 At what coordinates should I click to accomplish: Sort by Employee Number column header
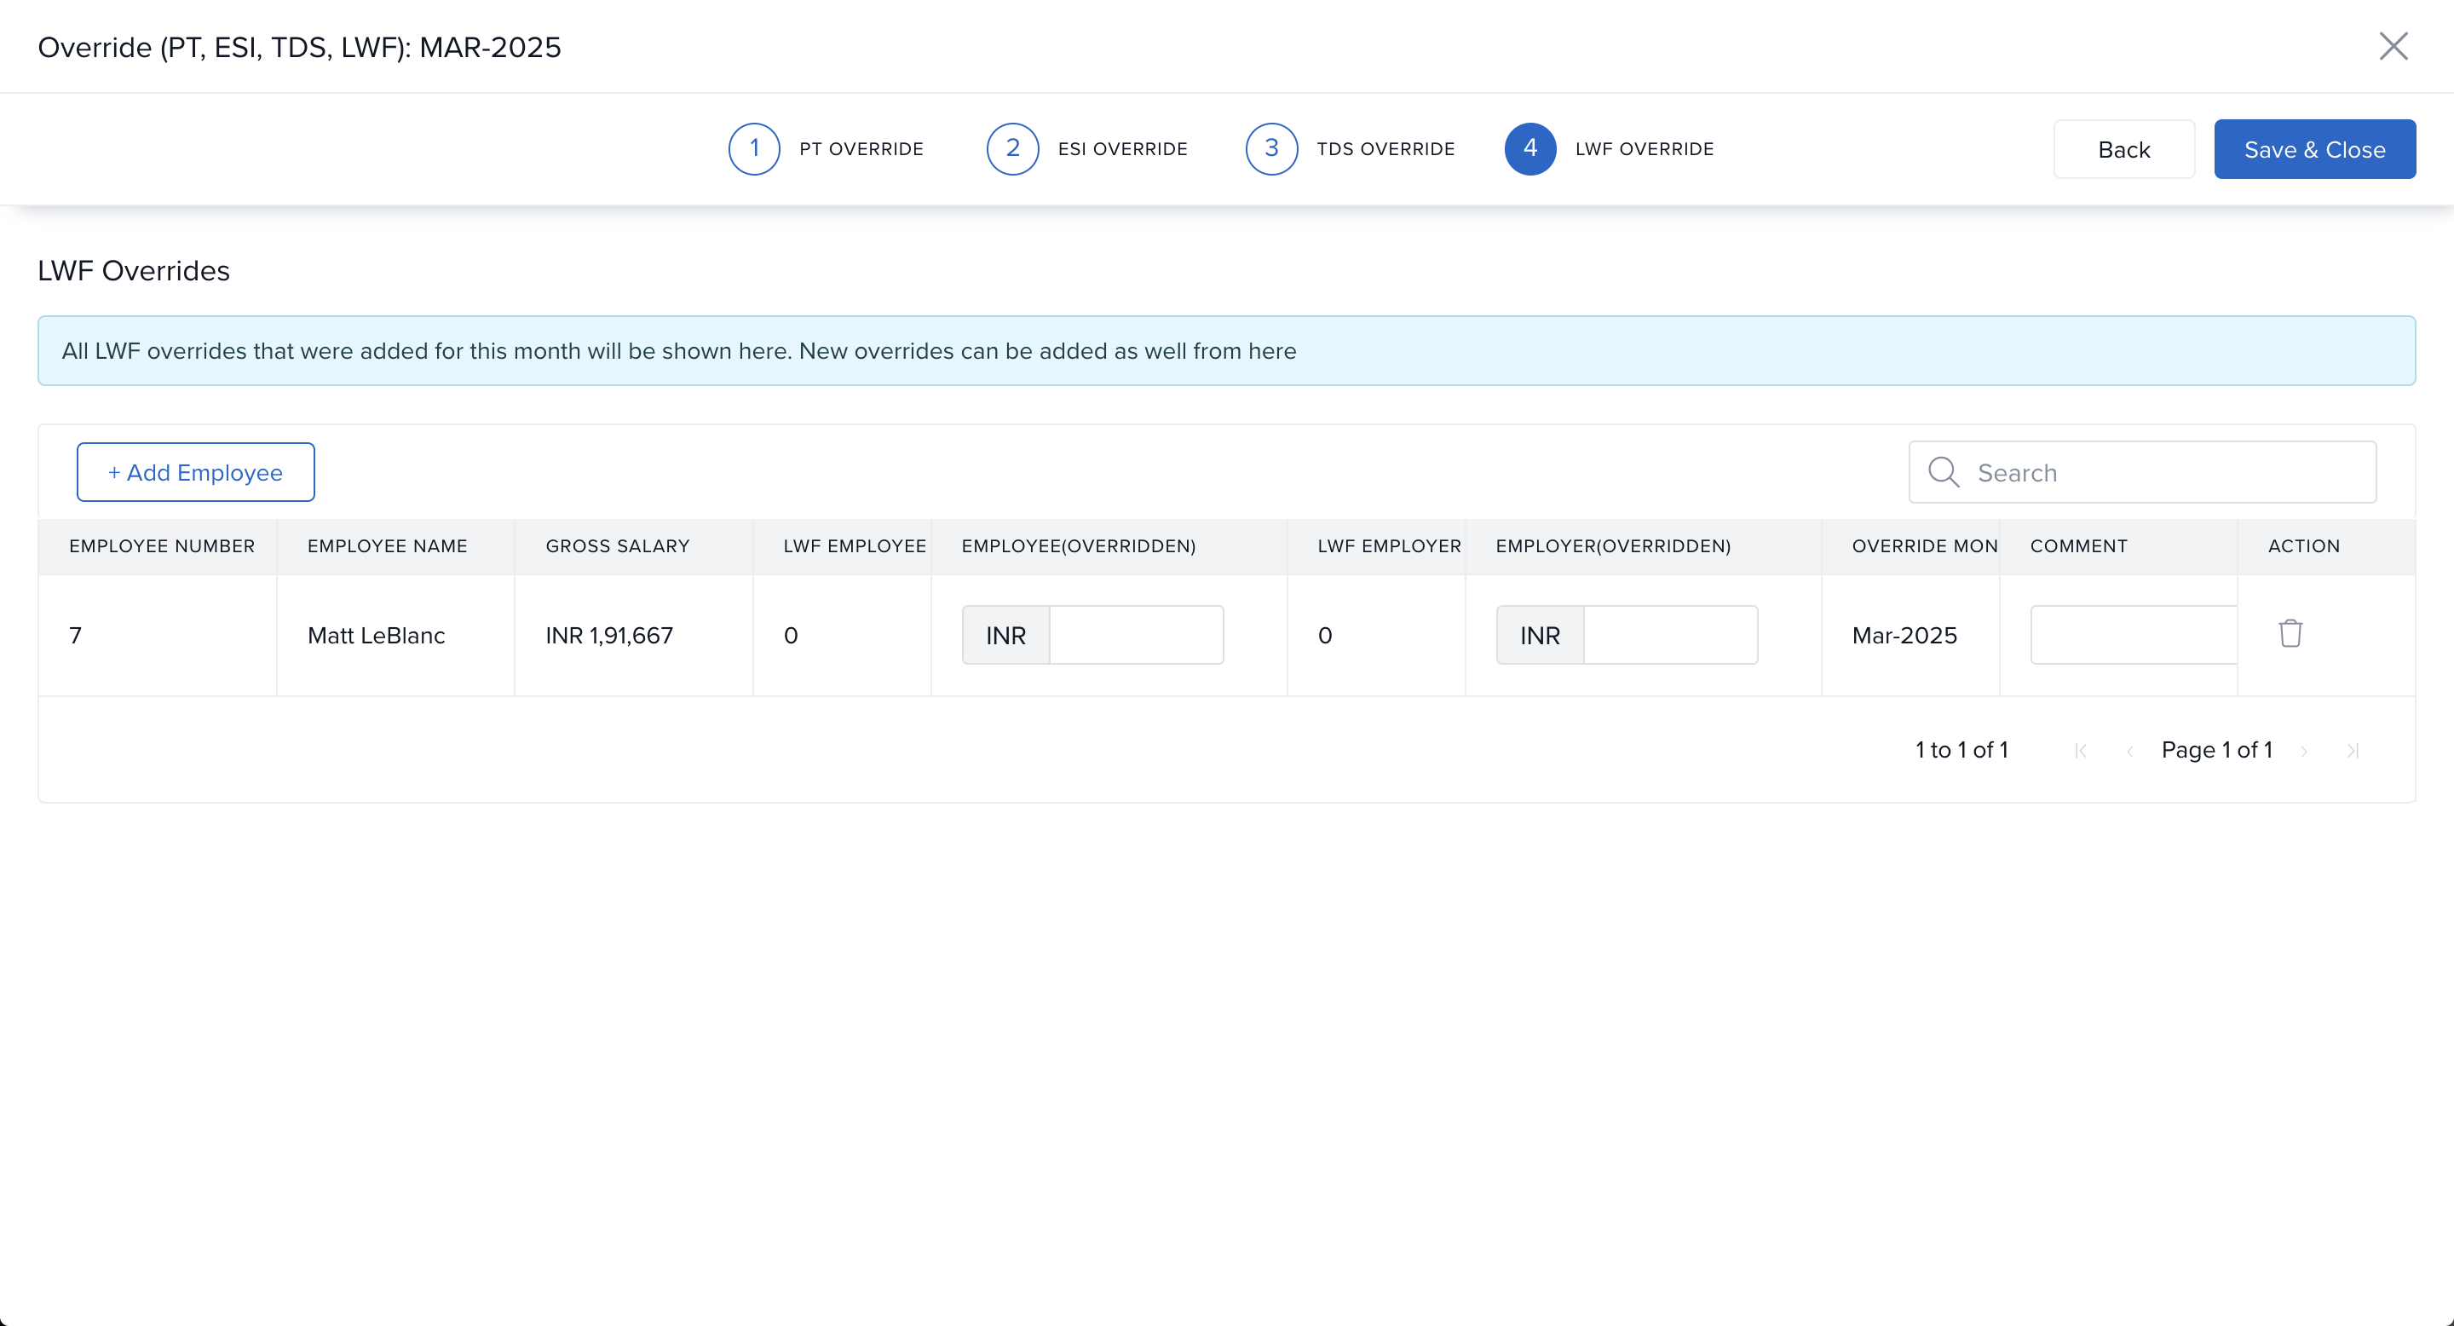[162, 547]
